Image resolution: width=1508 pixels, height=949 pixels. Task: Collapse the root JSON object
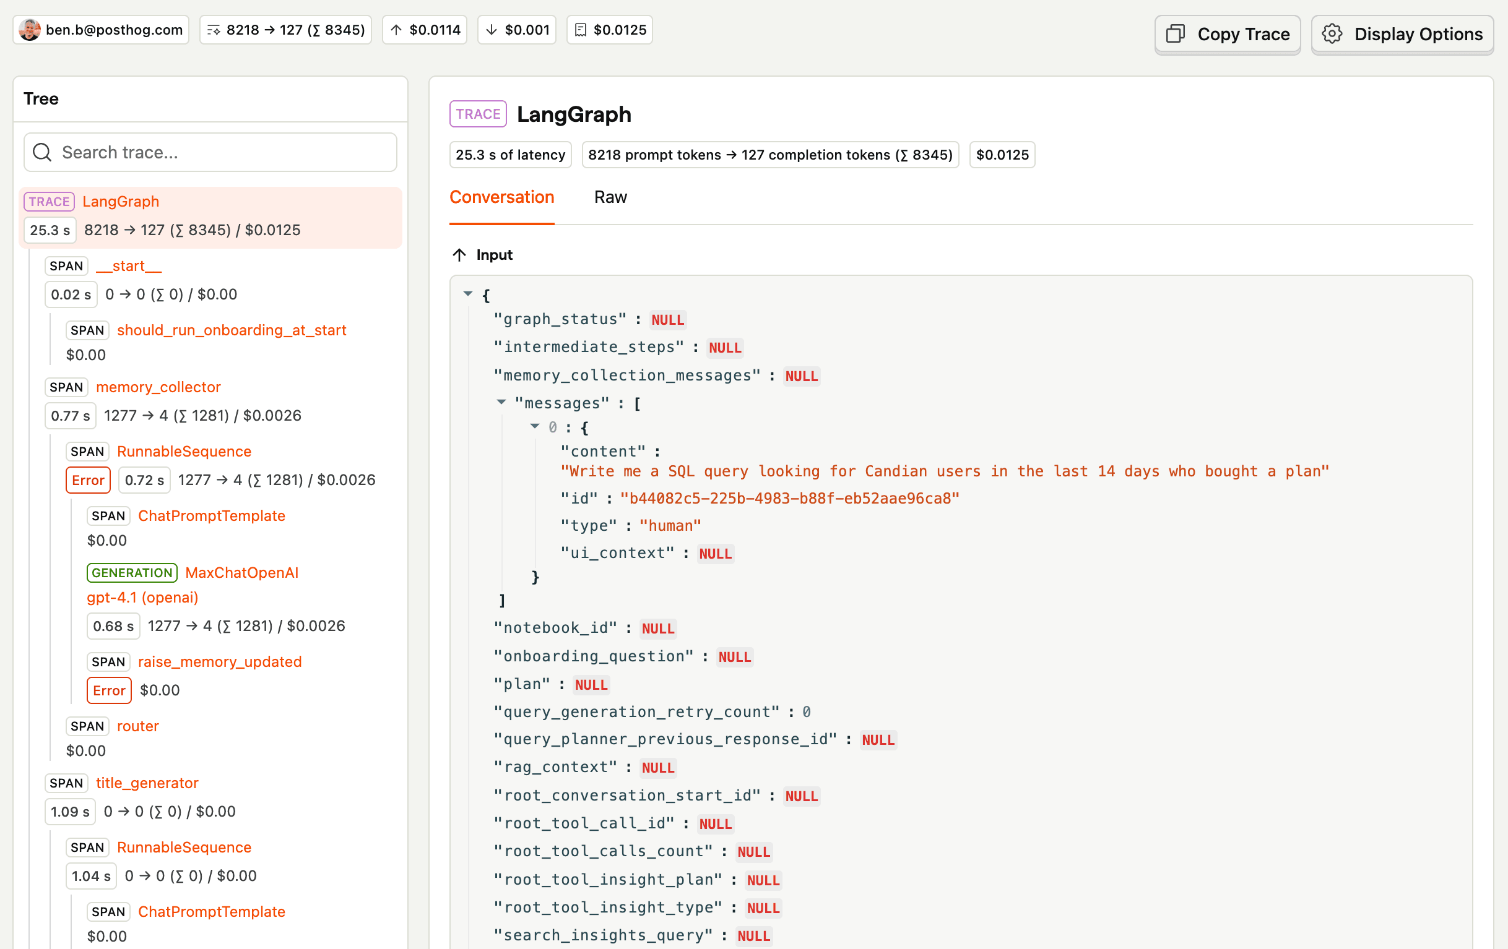468,294
